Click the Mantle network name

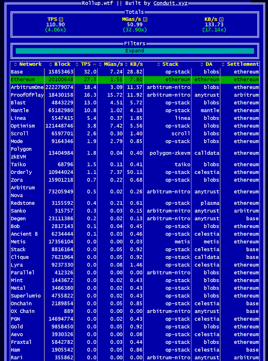(x=20, y=110)
